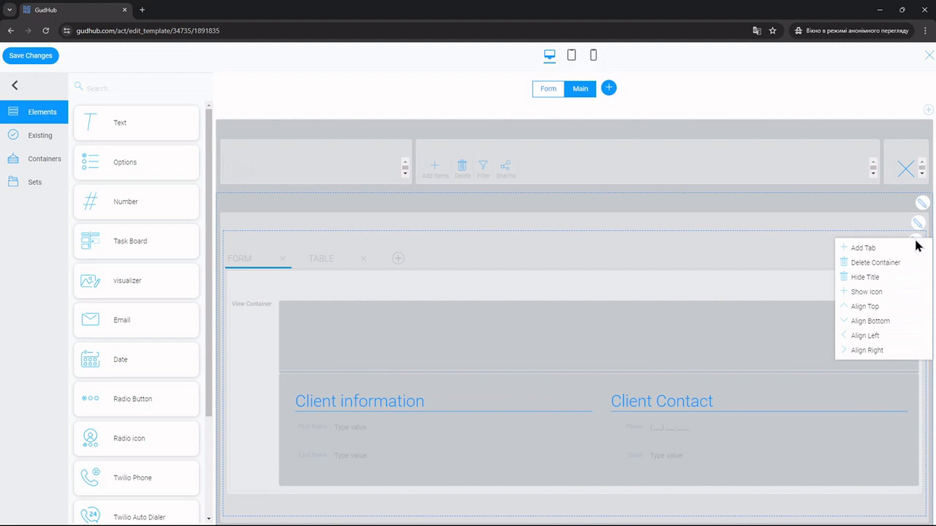Bookmark this page with star icon
The image size is (936, 526).
(773, 30)
